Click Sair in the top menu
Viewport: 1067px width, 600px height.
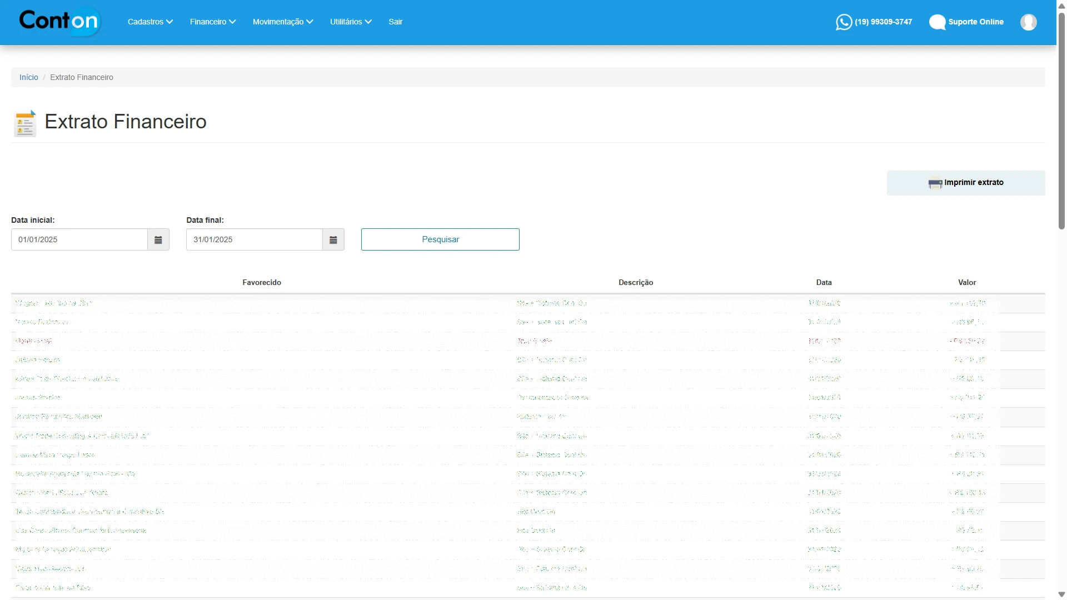[x=395, y=22]
